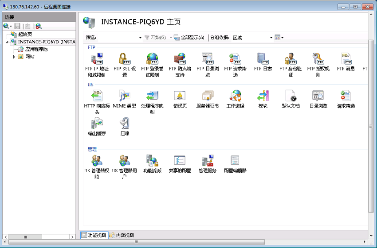Click the FTP group header label
Viewport: 377px width, 248px height.
(x=91, y=47)
